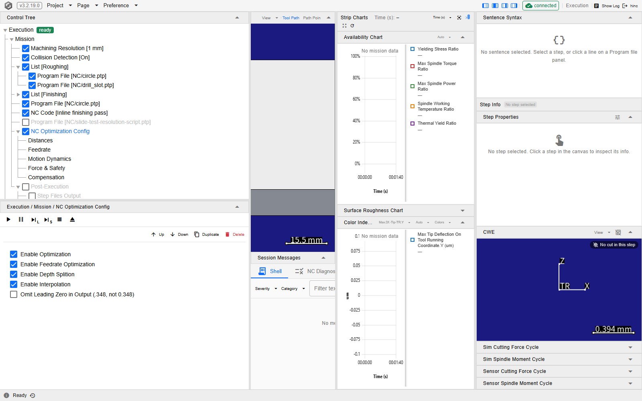
Task: Toggle Max Spindle Torque Ratio legend swatch
Action: click(412, 66)
